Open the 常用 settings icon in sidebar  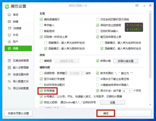(9, 15)
